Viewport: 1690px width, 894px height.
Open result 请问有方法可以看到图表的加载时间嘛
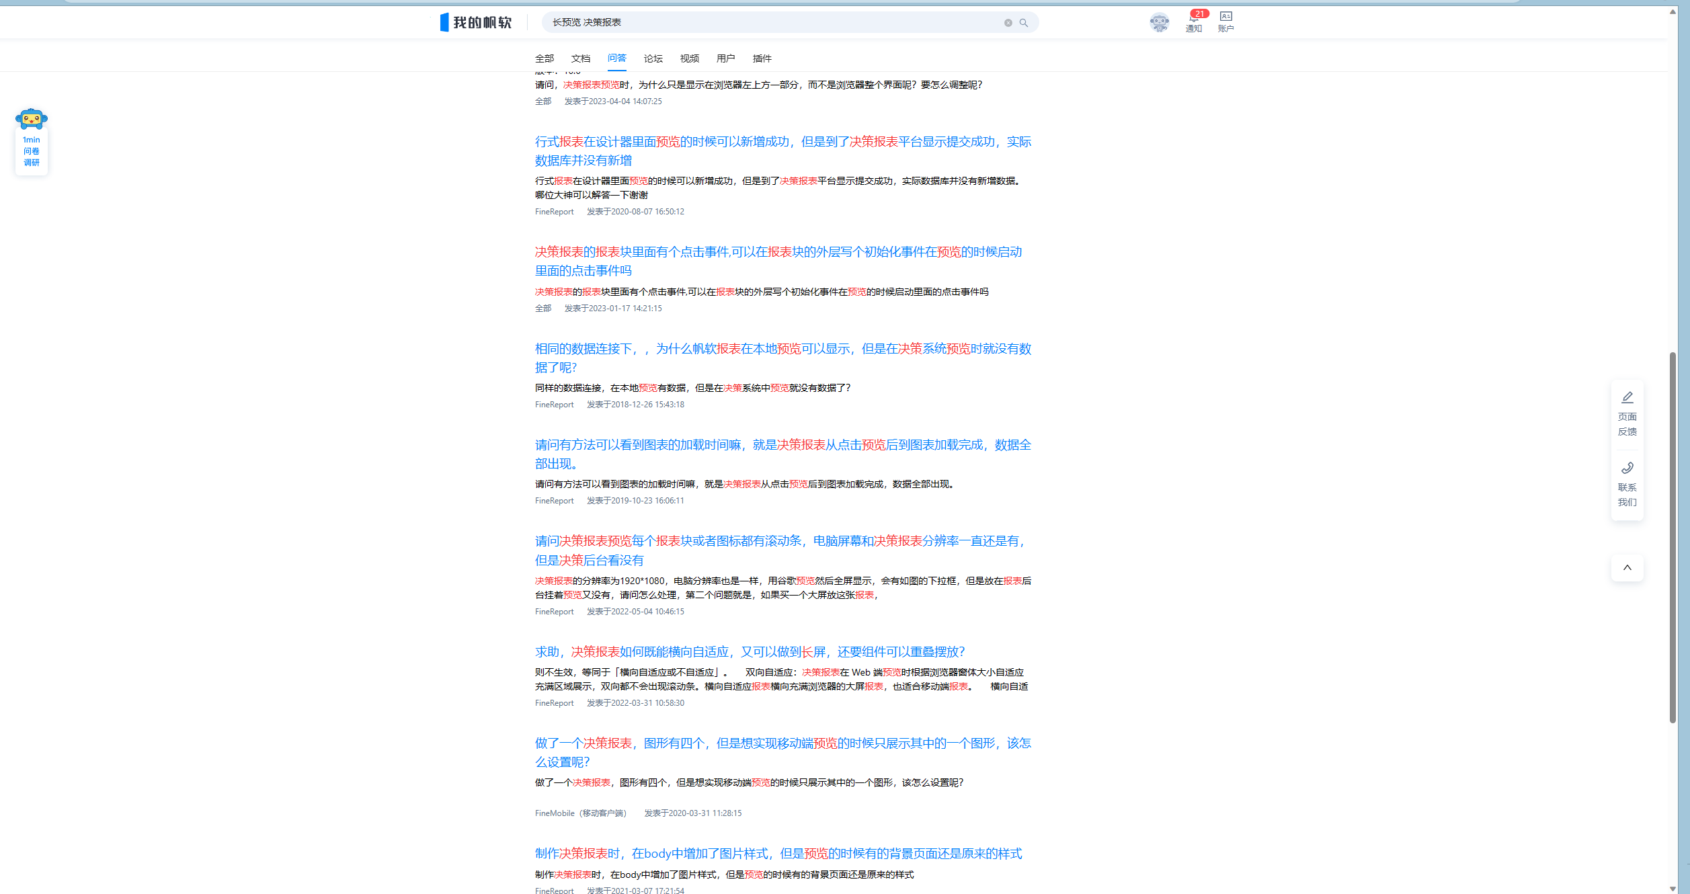coord(783,454)
